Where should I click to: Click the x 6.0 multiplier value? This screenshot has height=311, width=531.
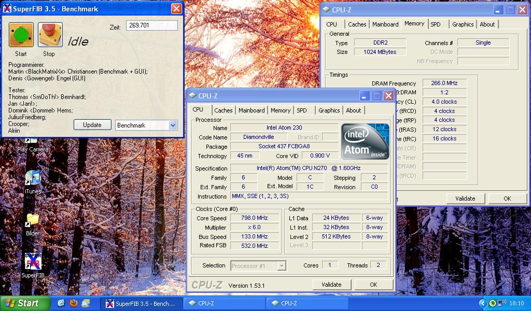tap(254, 227)
